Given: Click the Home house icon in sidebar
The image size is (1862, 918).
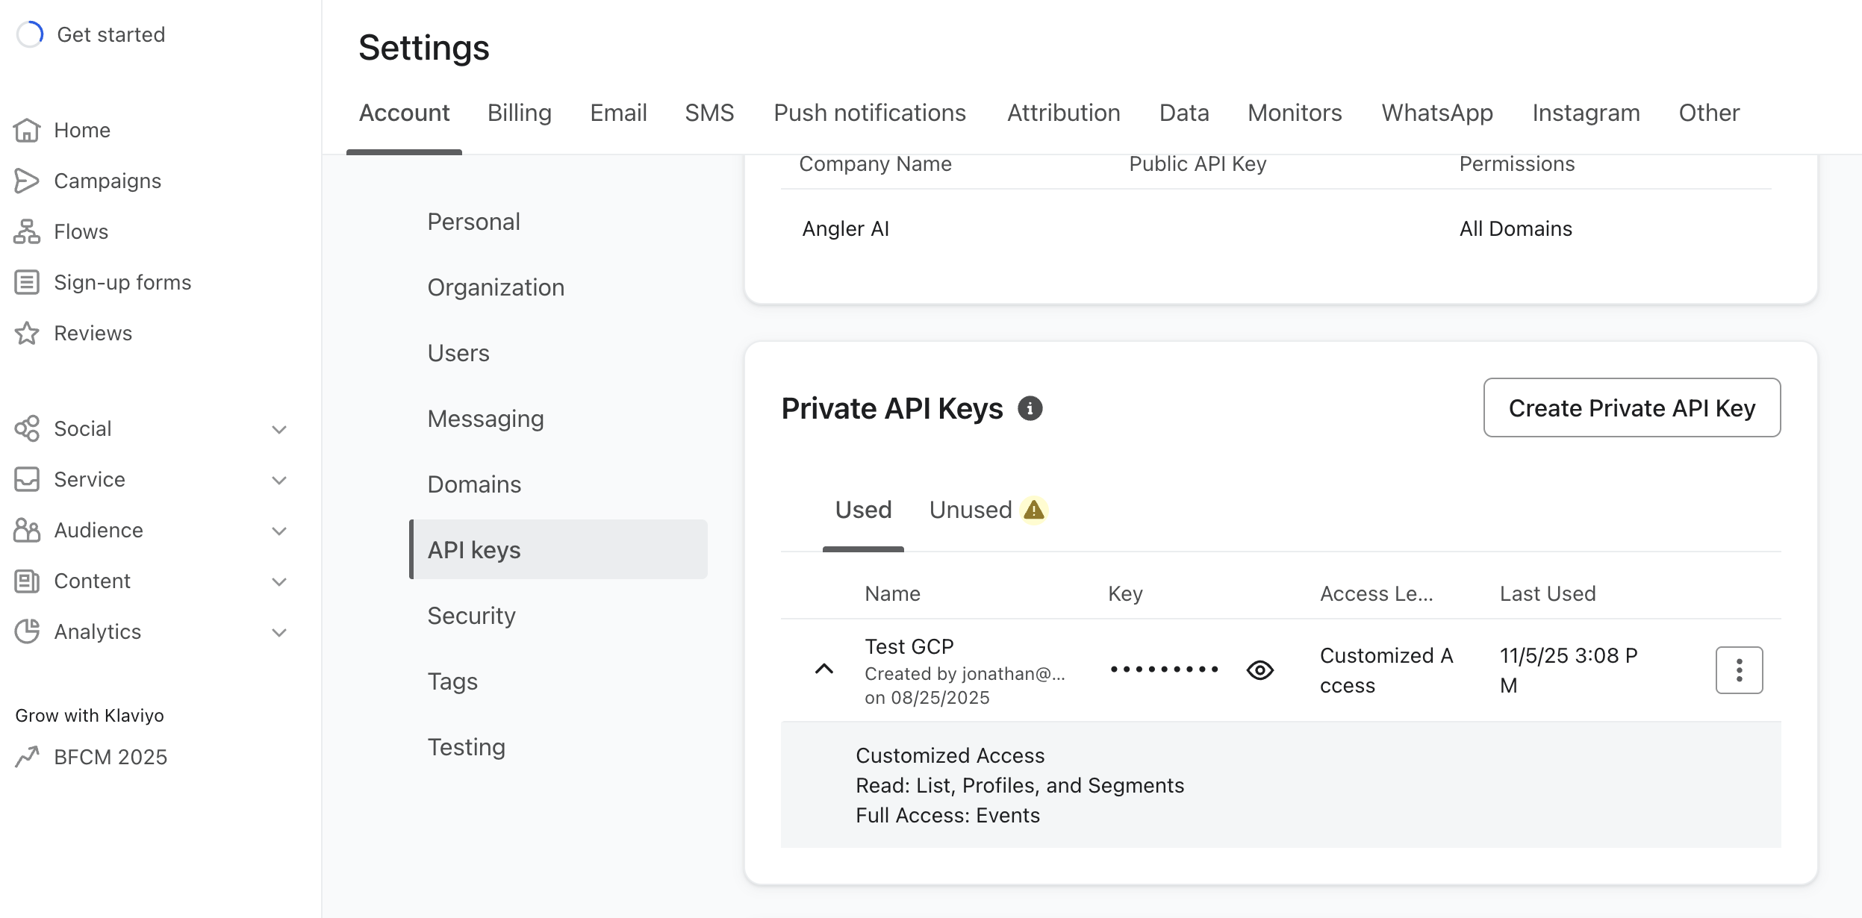Looking at the screenshot, I should [x=27, y=130].
